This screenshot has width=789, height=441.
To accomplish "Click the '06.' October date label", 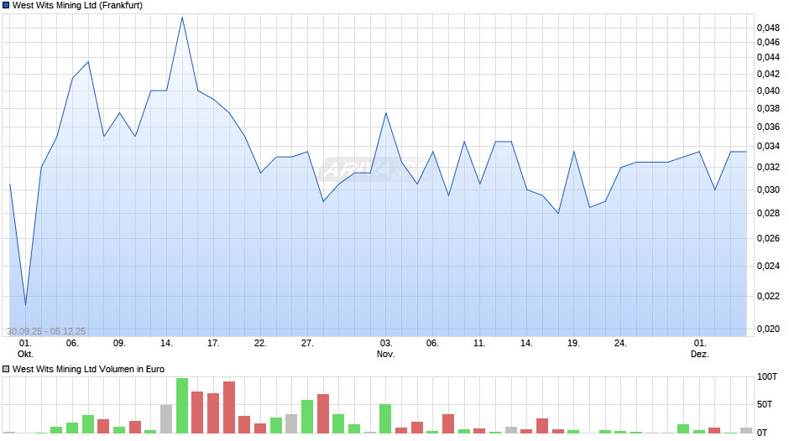I will (x=72, y=344).
